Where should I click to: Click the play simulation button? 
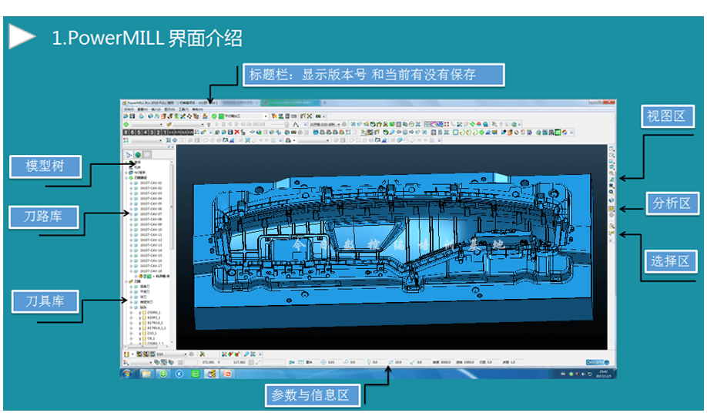click(x=217, y=124)
